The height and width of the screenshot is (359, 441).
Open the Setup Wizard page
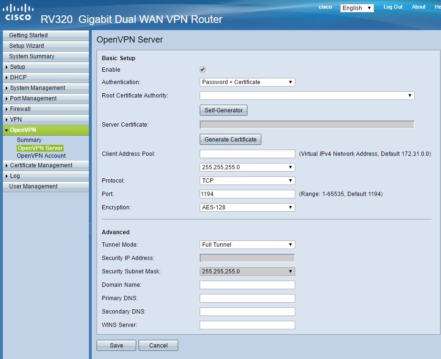click(x=46, y=46)
